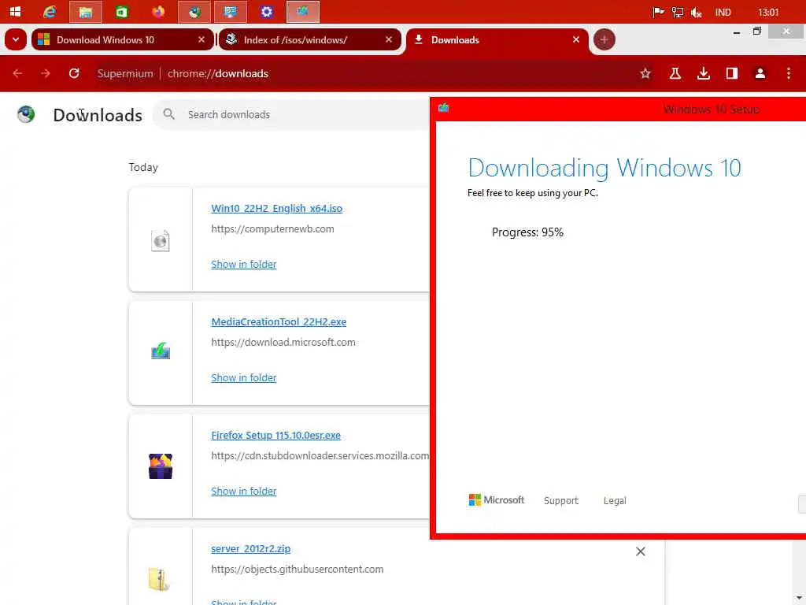Viewport: 806px width, 605px height.
Task: Click the Action Center flag tray icon
Action: [x=658, y=13]
